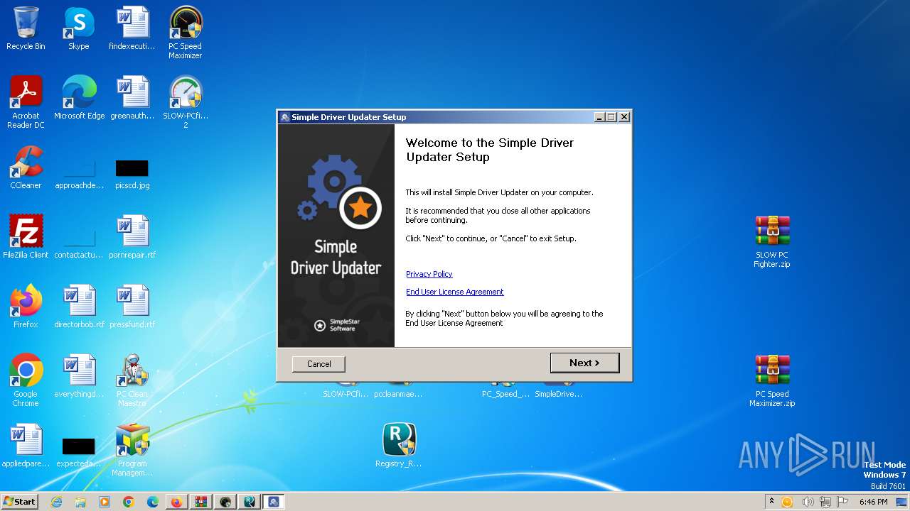910x511 pixels.
Task: Open the Privacy Policy link
Action: [429, 274]
